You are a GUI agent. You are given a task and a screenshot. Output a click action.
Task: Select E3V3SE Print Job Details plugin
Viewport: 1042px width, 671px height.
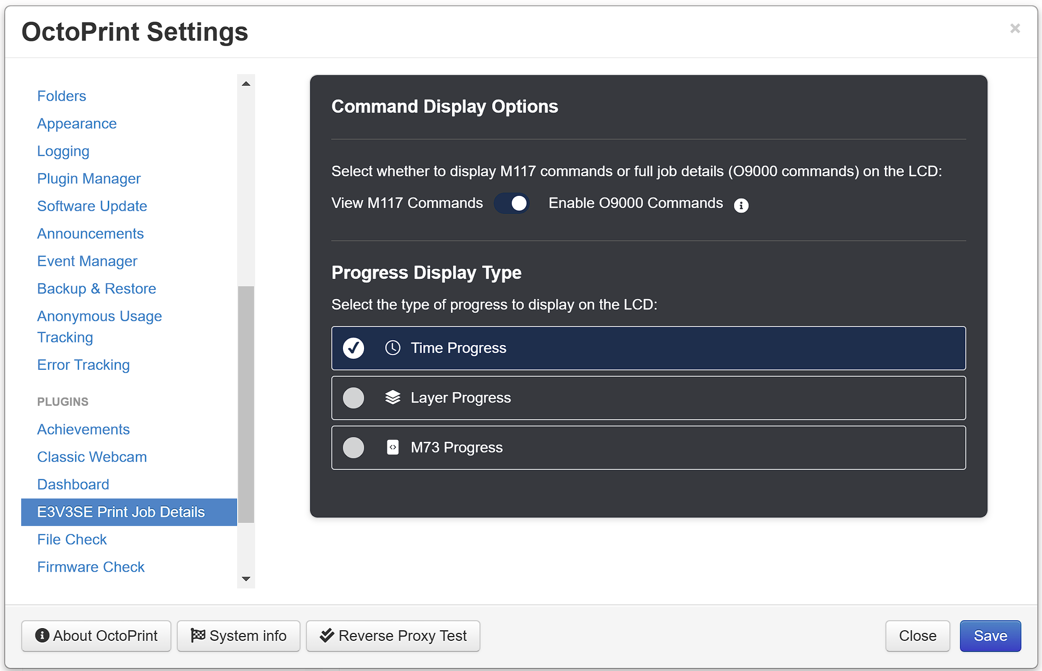tap(129, 512)
